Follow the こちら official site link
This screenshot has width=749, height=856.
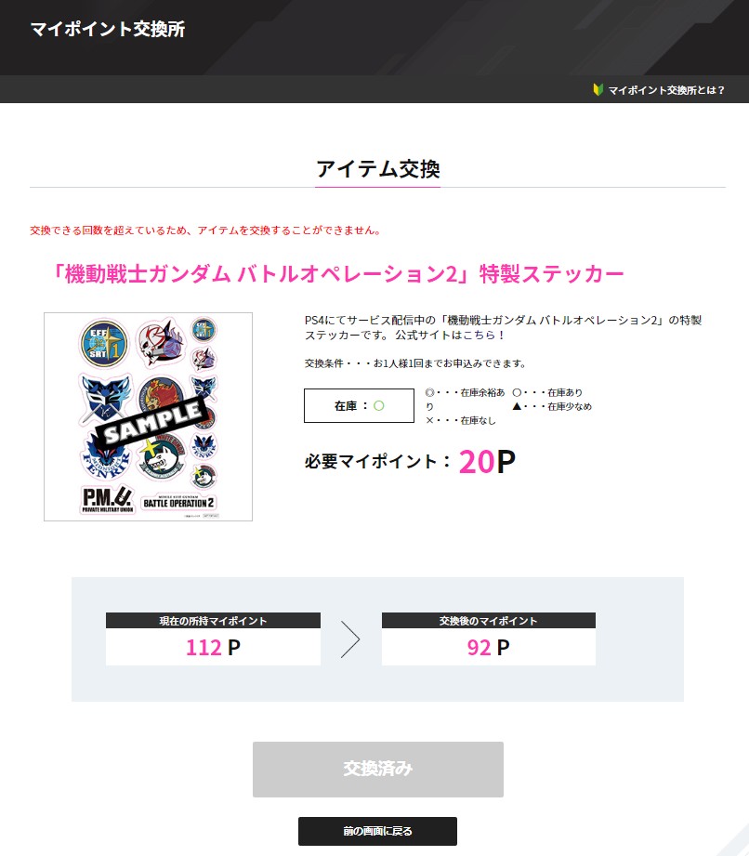(x=479, y=335)
